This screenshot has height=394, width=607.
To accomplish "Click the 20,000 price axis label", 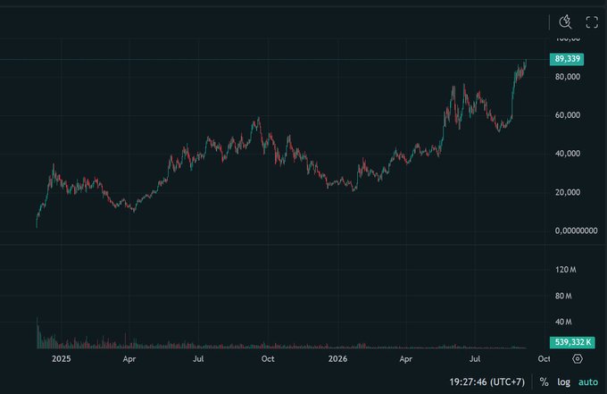I will 568,192.
